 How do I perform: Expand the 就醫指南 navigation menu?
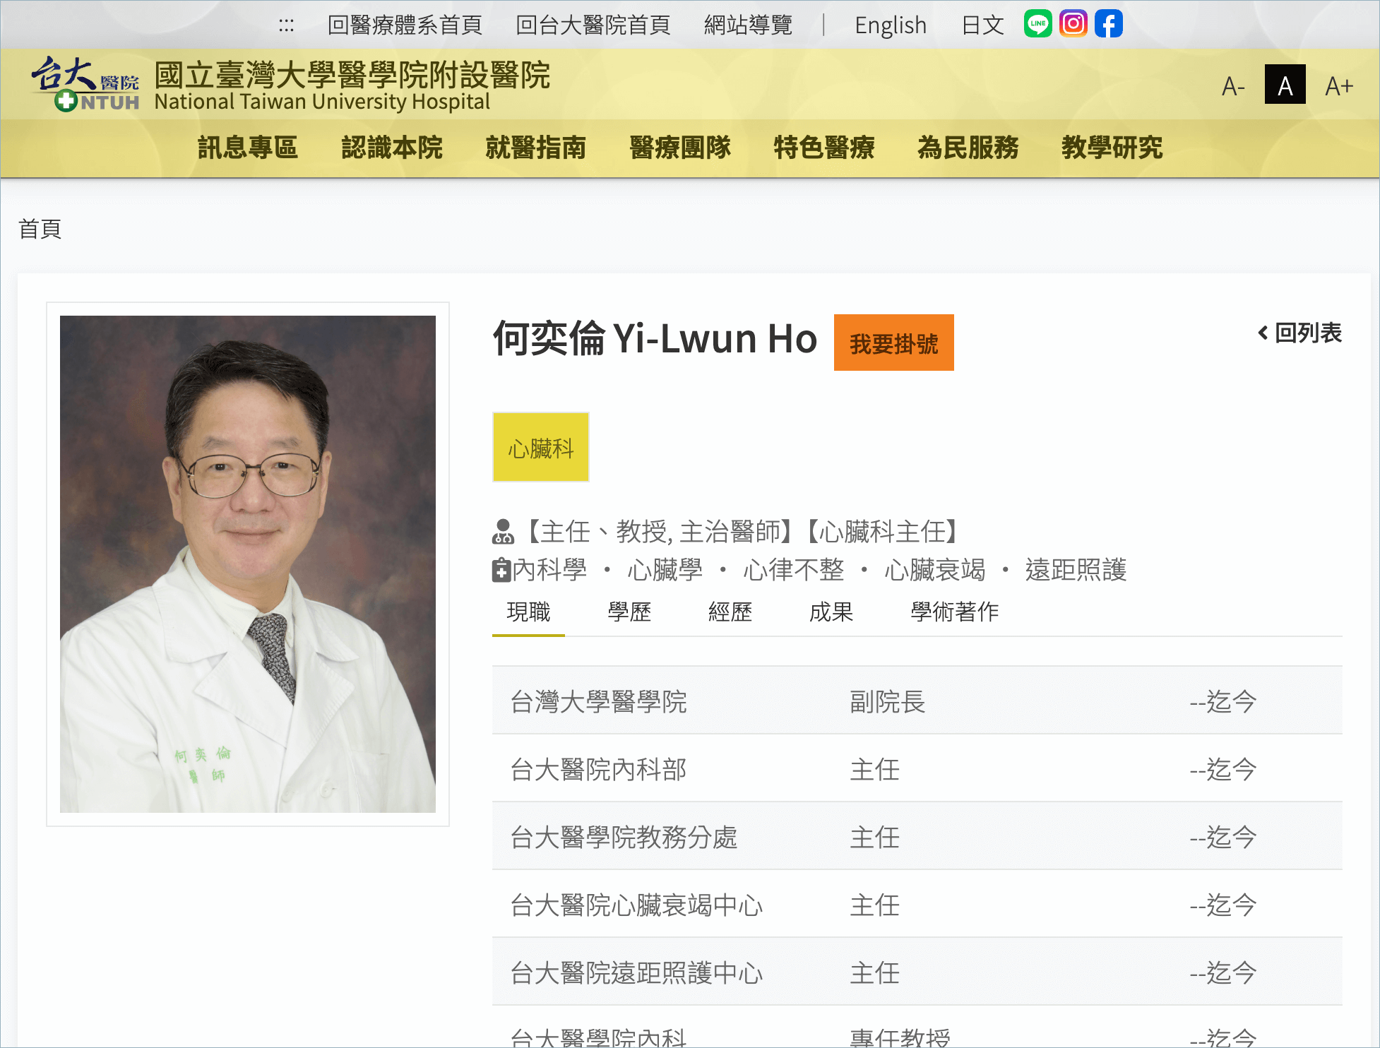point(536,148)
